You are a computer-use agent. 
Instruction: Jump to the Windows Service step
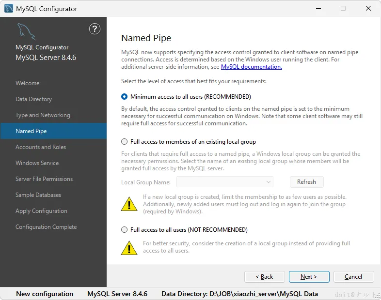click(37, 163)
